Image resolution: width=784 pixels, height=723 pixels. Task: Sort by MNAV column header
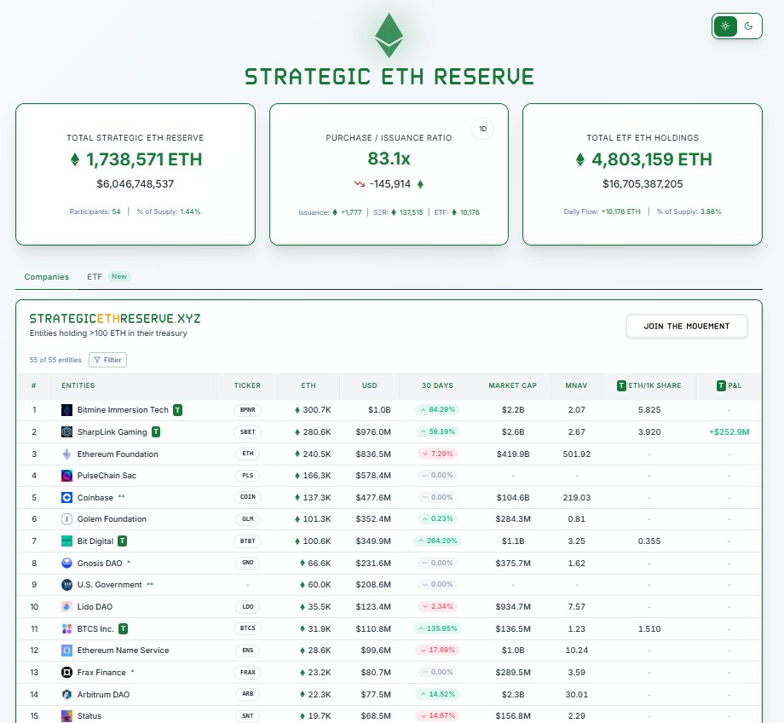click(x=576, y=385)
